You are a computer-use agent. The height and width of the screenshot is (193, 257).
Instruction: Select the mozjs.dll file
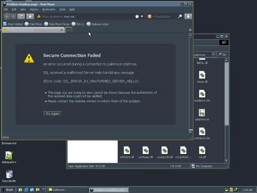tap(202, 77)
